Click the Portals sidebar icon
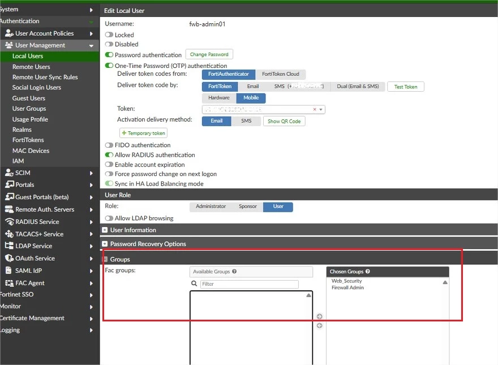Screen dimensions: 498x365 pos(10,184)
